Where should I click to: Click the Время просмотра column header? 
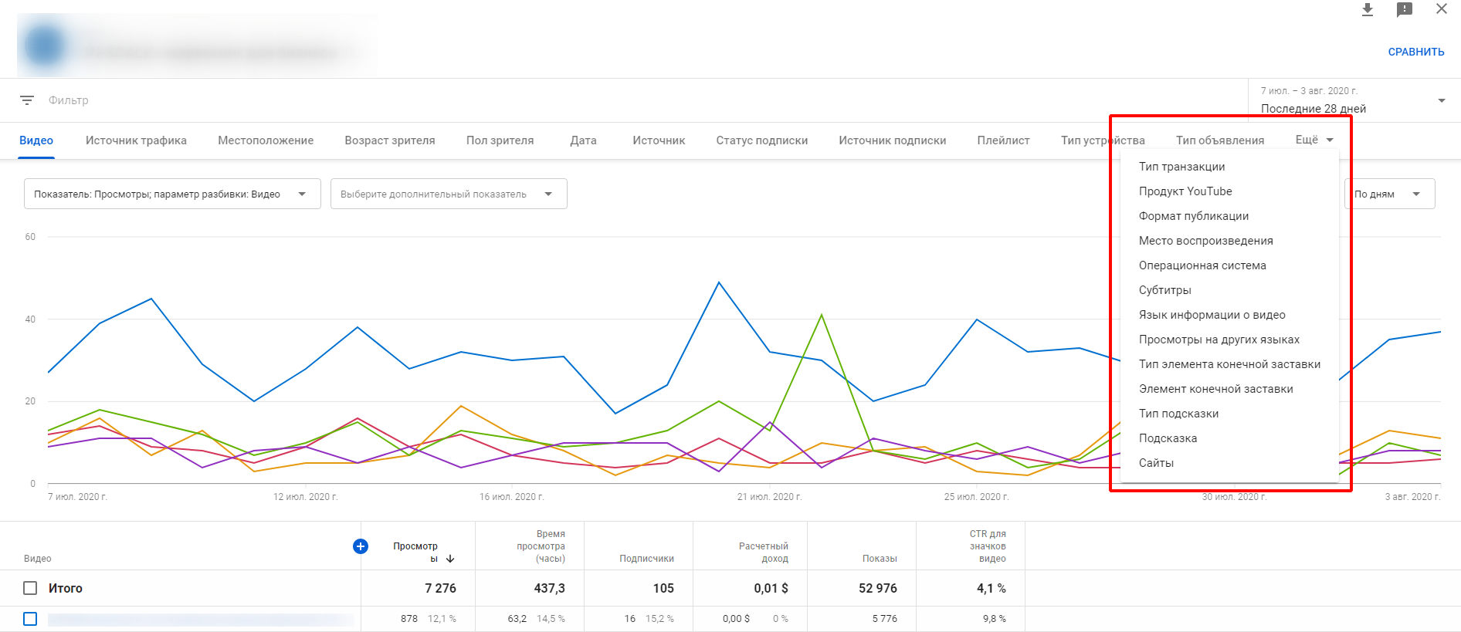tap(541, 546)
